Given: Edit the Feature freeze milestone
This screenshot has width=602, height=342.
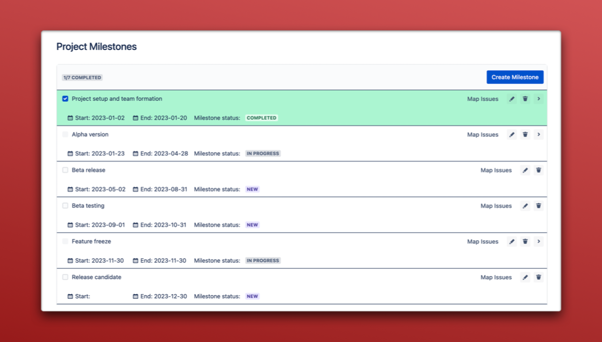Looking at the screenshot, I should [512, 241].
